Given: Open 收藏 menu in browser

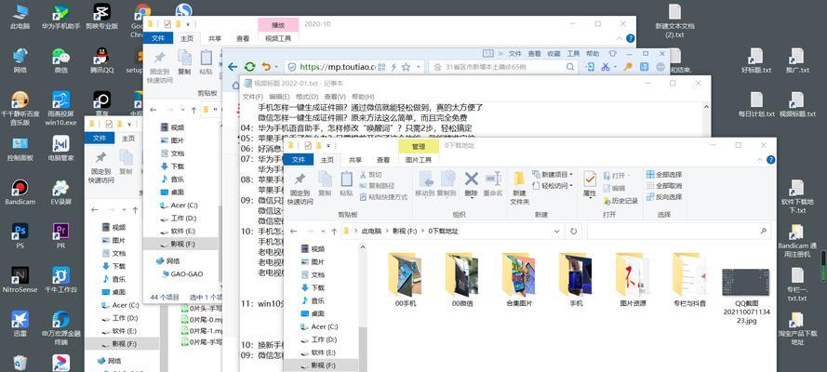Looking at the screenshot, I should click(554, 54).
